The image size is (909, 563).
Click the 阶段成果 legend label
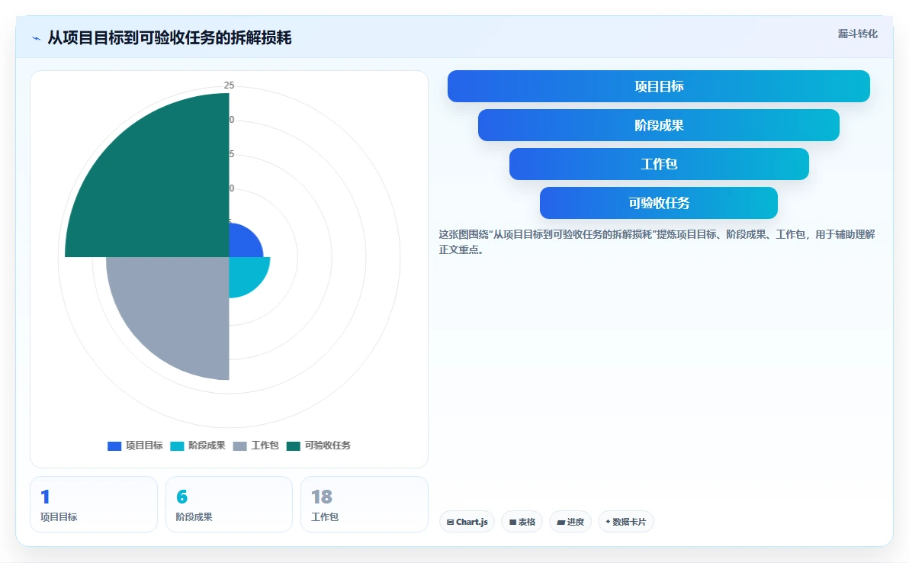[207, 446]
